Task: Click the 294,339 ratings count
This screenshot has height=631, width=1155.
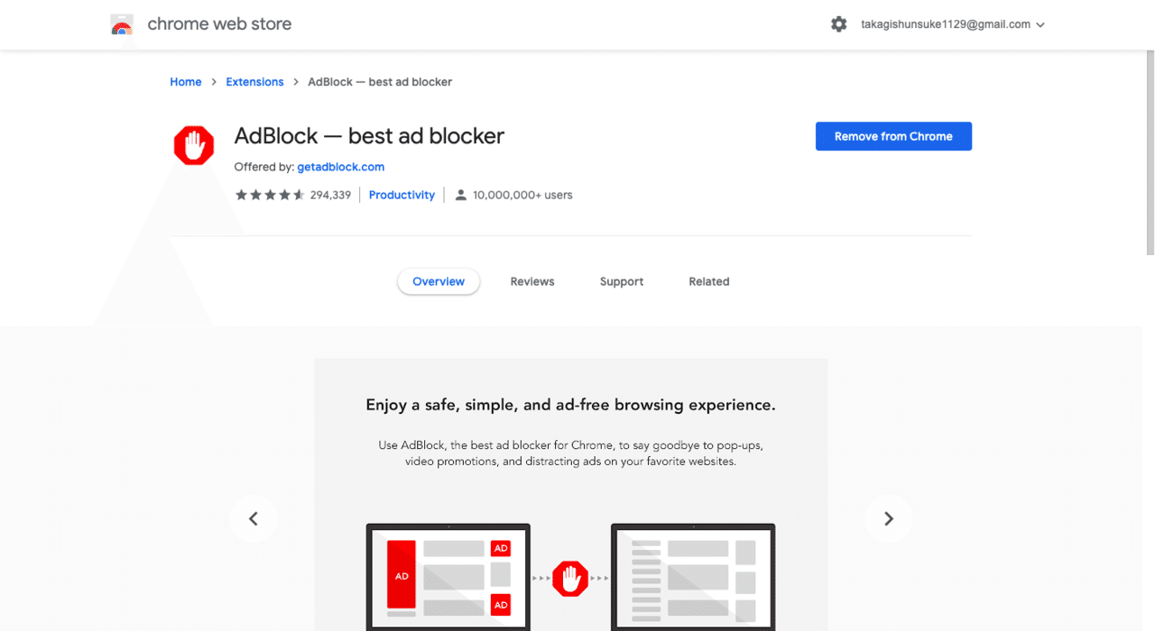Action: (x=330, y=195)
